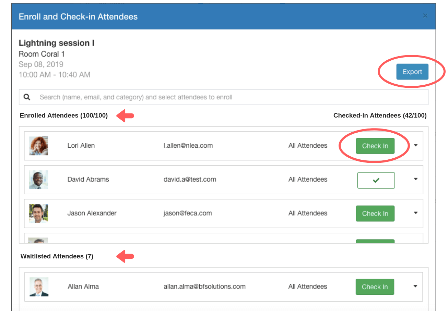Click the Enrolled Attendees heading
448x316 pixels.
pos(63,116)
